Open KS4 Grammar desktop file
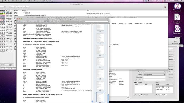 [x=177, y=29]
